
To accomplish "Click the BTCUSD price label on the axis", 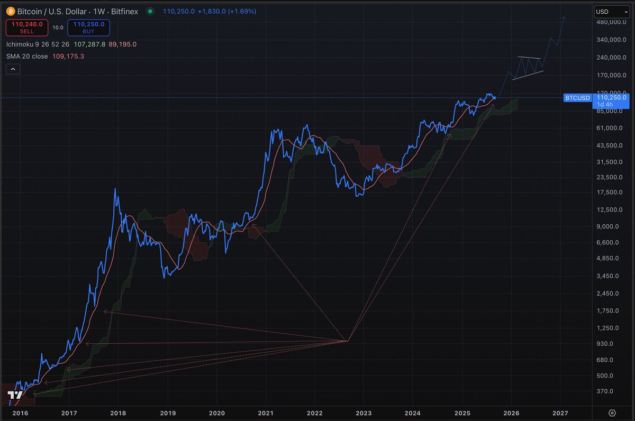I will coord(577,97).
